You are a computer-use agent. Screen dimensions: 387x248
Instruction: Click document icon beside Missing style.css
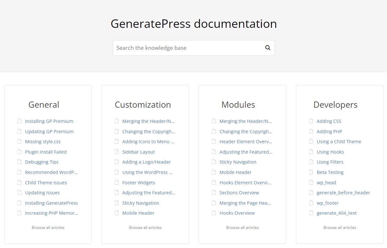click(19, 141)
